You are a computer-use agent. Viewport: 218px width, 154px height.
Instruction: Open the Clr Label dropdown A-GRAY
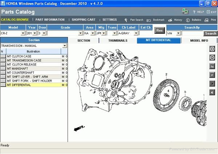pos(136,33)
